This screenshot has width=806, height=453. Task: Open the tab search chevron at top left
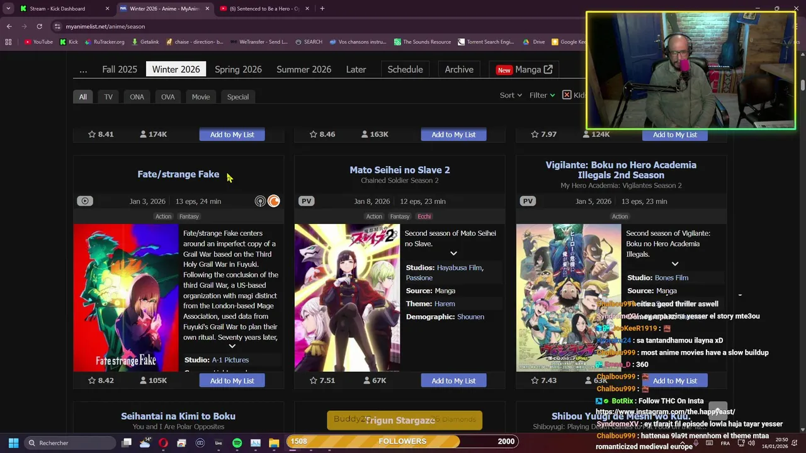[x=8, y=9]
